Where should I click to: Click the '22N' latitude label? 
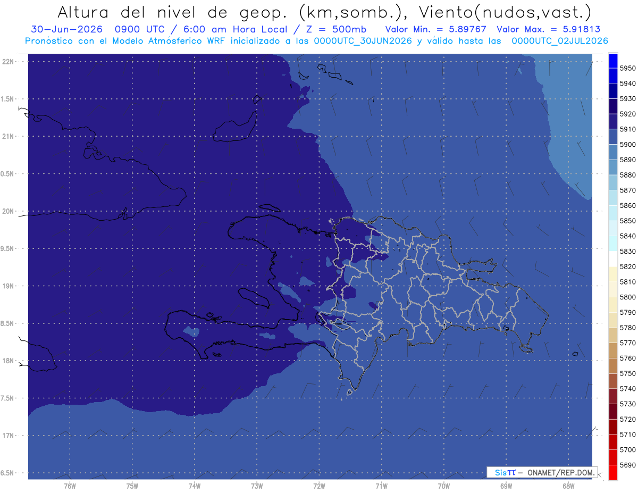point(8,62)
